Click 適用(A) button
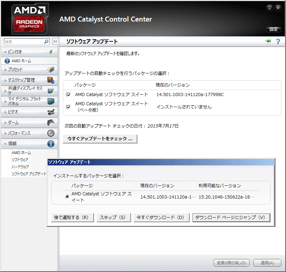 click(267, 263)
